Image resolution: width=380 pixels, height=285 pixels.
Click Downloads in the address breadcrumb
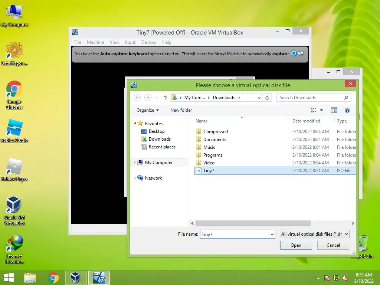point(224,98)
